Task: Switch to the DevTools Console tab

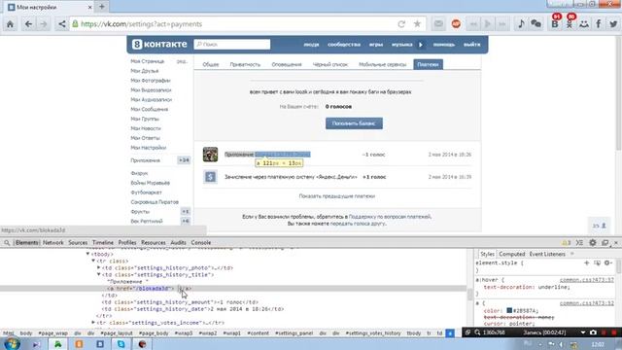Action: click(x=201, y=242)
